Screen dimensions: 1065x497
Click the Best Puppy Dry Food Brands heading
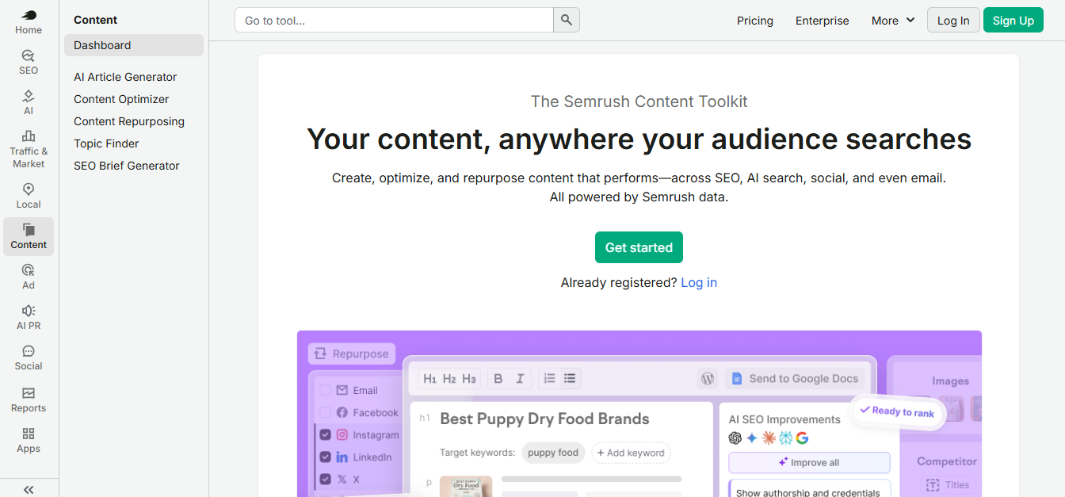[x=544, y=419]
